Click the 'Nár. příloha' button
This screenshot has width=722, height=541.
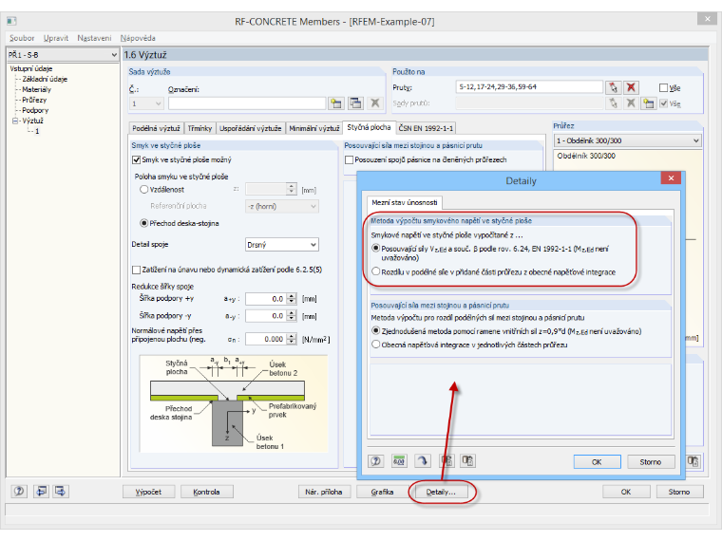pos(324,492)
